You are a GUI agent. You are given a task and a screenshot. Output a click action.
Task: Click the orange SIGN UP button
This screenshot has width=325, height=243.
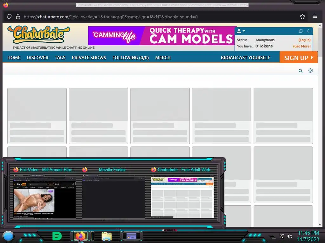(x=298, y=58)
